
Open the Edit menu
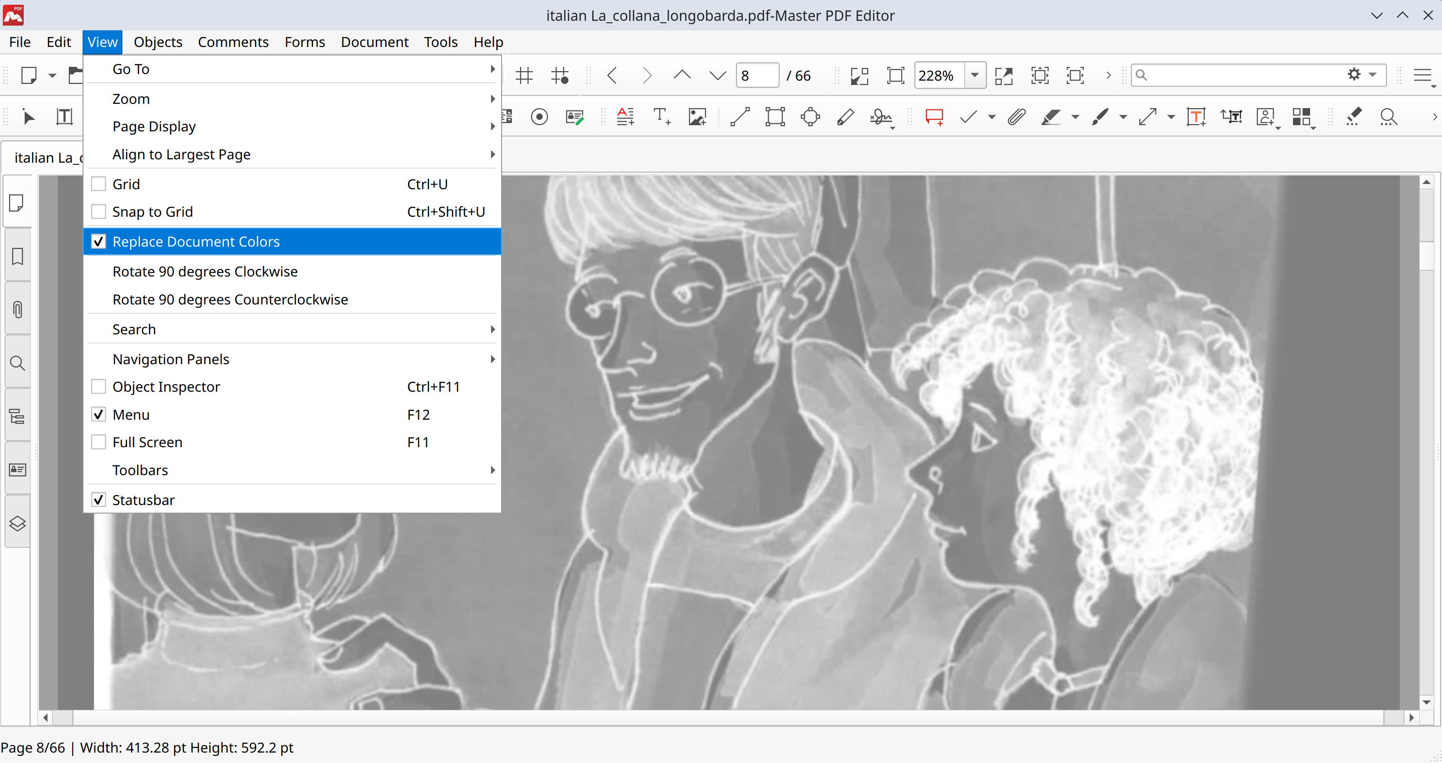coord(59,42)
